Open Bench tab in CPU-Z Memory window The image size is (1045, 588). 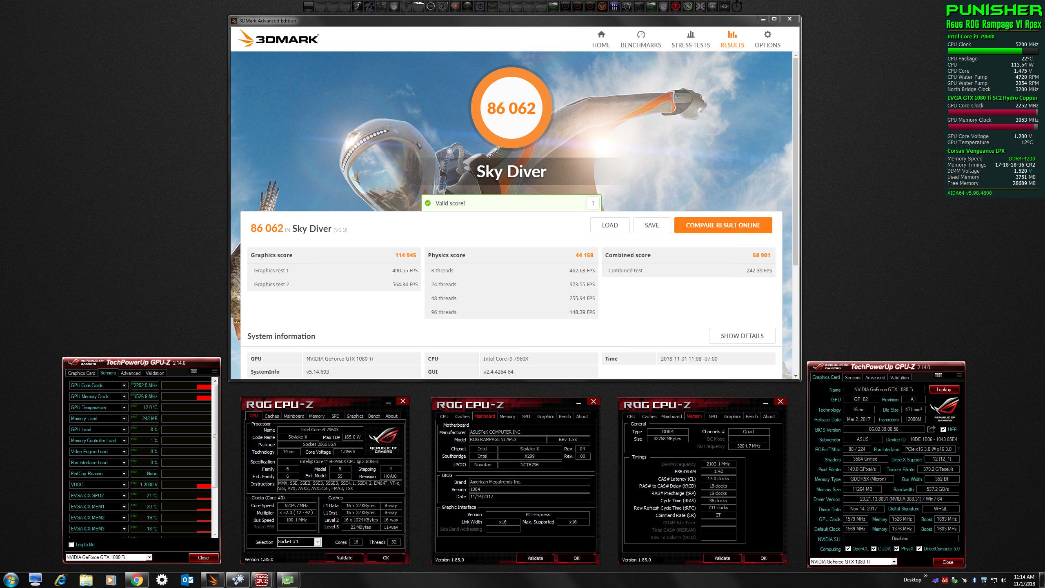[752, 416]
